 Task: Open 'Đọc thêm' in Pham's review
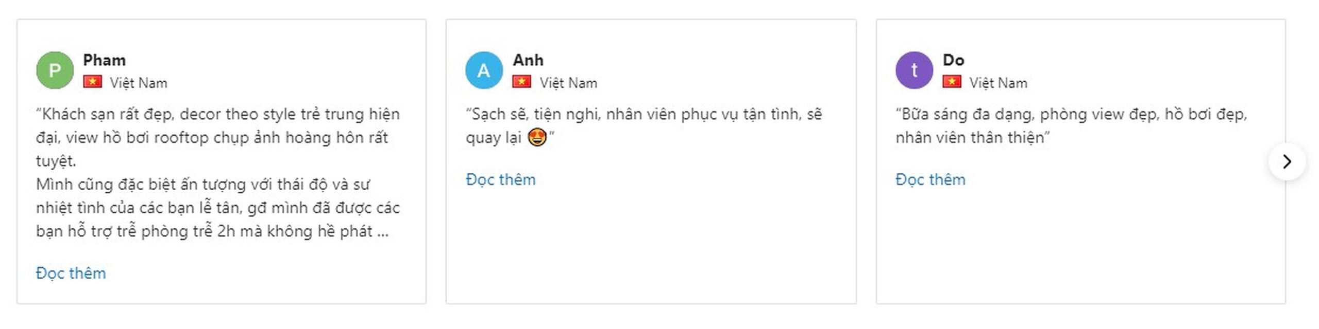pyautogui.click(x=71, y=273)
